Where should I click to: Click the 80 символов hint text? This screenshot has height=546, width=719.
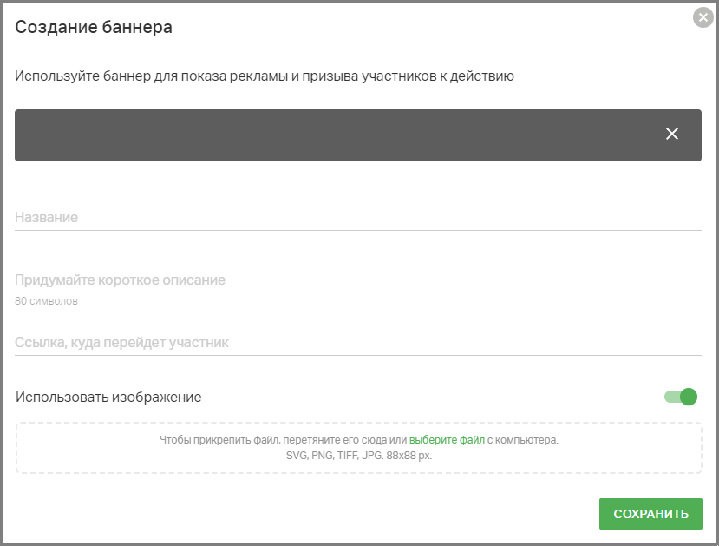pyautogui.click(x=46, y=301)
